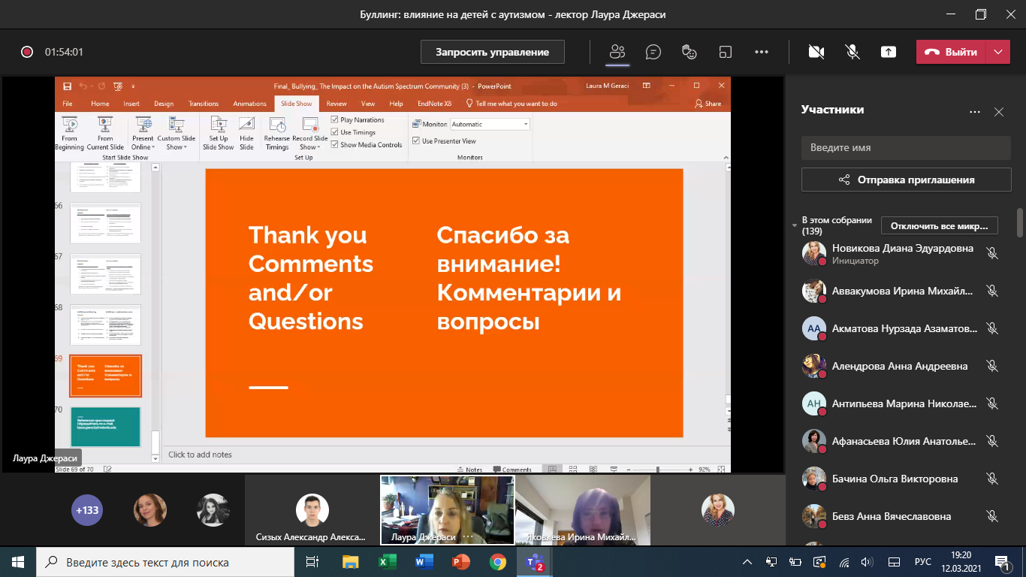Click the breakout rooms icon
This screenshot has height=577, width=1026.
click(726, 52)
